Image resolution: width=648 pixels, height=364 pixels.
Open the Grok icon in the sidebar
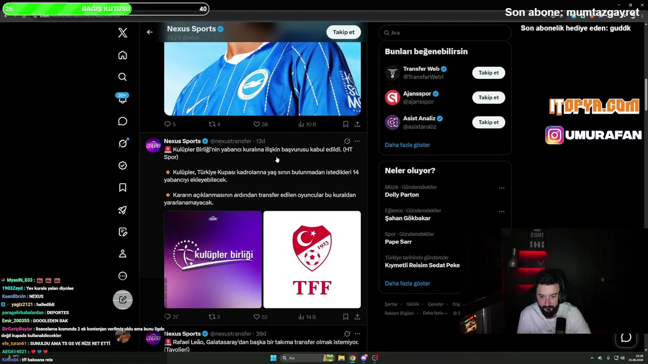click(123, 144)
